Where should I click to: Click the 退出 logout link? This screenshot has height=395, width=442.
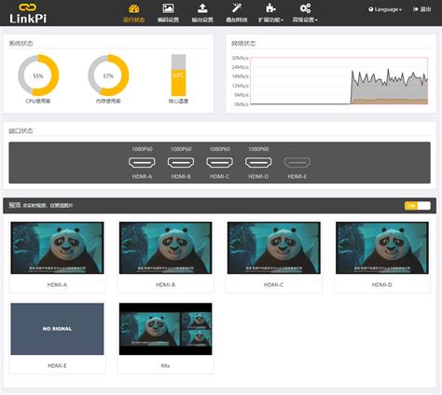pos(422,9)
